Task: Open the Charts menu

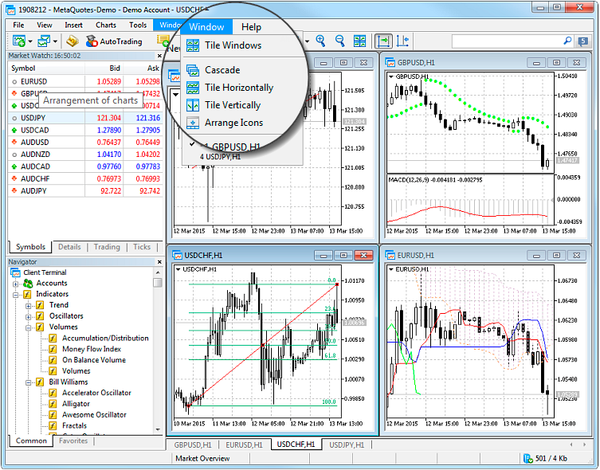Action: coord(106,25)
